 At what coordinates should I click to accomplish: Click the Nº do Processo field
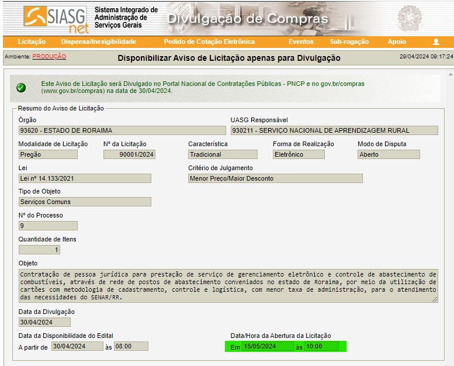[48, 226]
